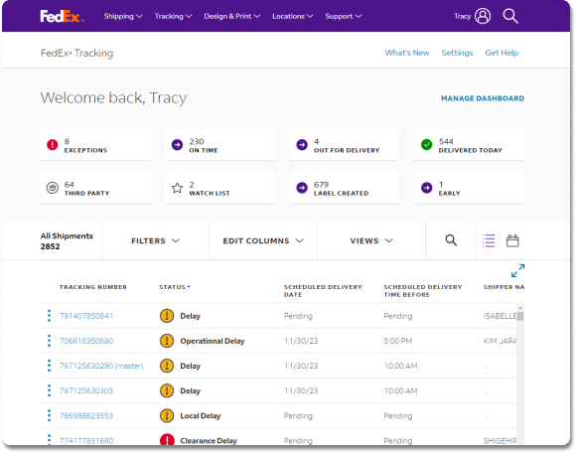Click the Scheduled Delivery Time Before header
The image size is (576, 453).
coord(423,291)
